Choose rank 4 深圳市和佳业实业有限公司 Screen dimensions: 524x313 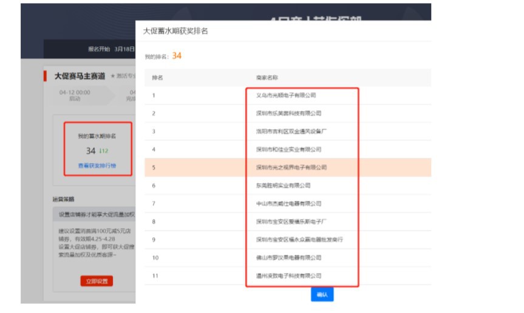tap(288, 149)
